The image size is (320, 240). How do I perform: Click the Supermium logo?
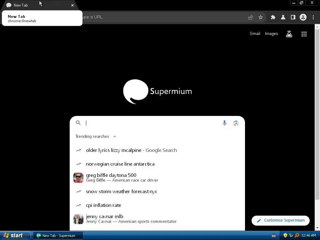click(157, 92)
